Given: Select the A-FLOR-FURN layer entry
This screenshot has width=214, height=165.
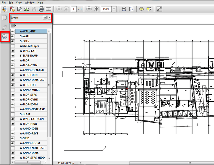Looking at the screenshot, I should [29, 75].
